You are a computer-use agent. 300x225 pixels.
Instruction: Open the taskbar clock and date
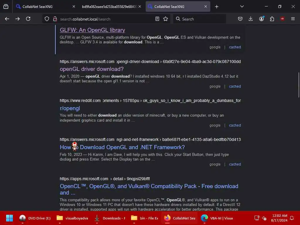tap(279, 218)
